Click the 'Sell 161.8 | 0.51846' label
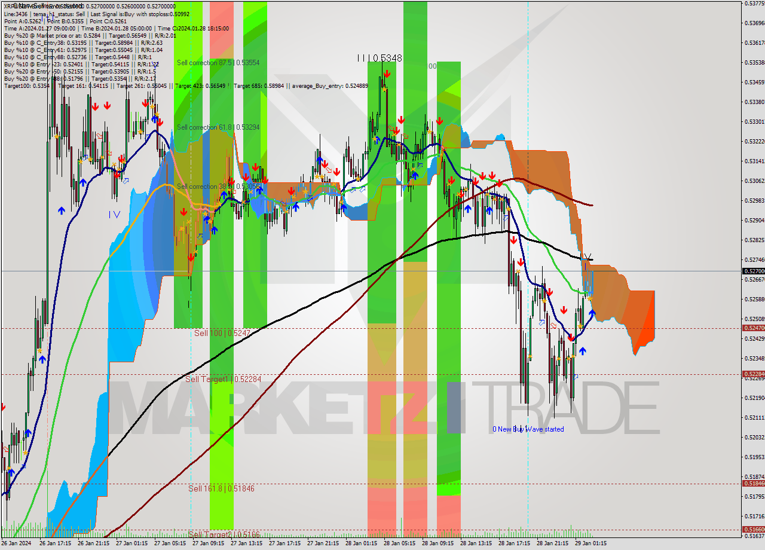 click(x=221, y=488)
